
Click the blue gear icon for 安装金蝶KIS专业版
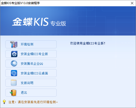click(x=14, y=54)
